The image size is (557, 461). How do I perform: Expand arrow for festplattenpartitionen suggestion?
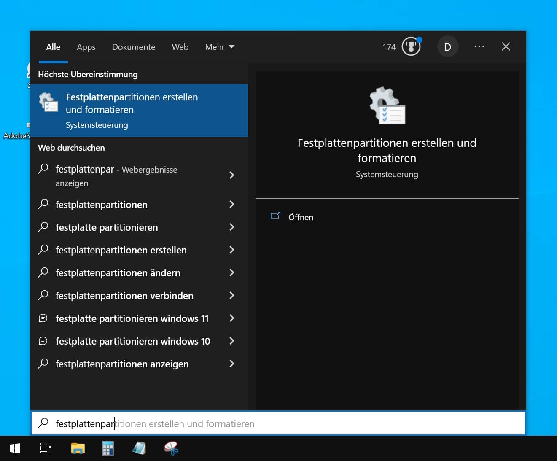231,205
